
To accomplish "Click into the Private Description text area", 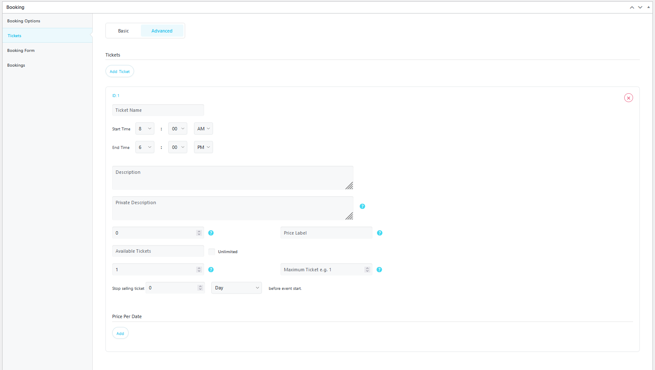I will (233, 208).
